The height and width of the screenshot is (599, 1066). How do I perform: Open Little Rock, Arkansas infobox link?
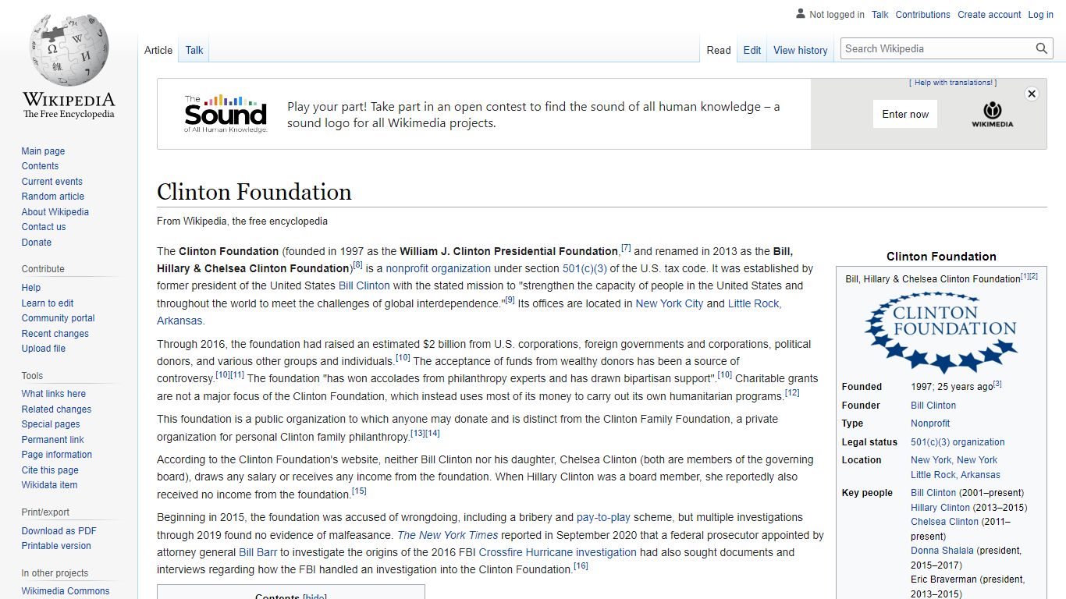click(955, 475)
